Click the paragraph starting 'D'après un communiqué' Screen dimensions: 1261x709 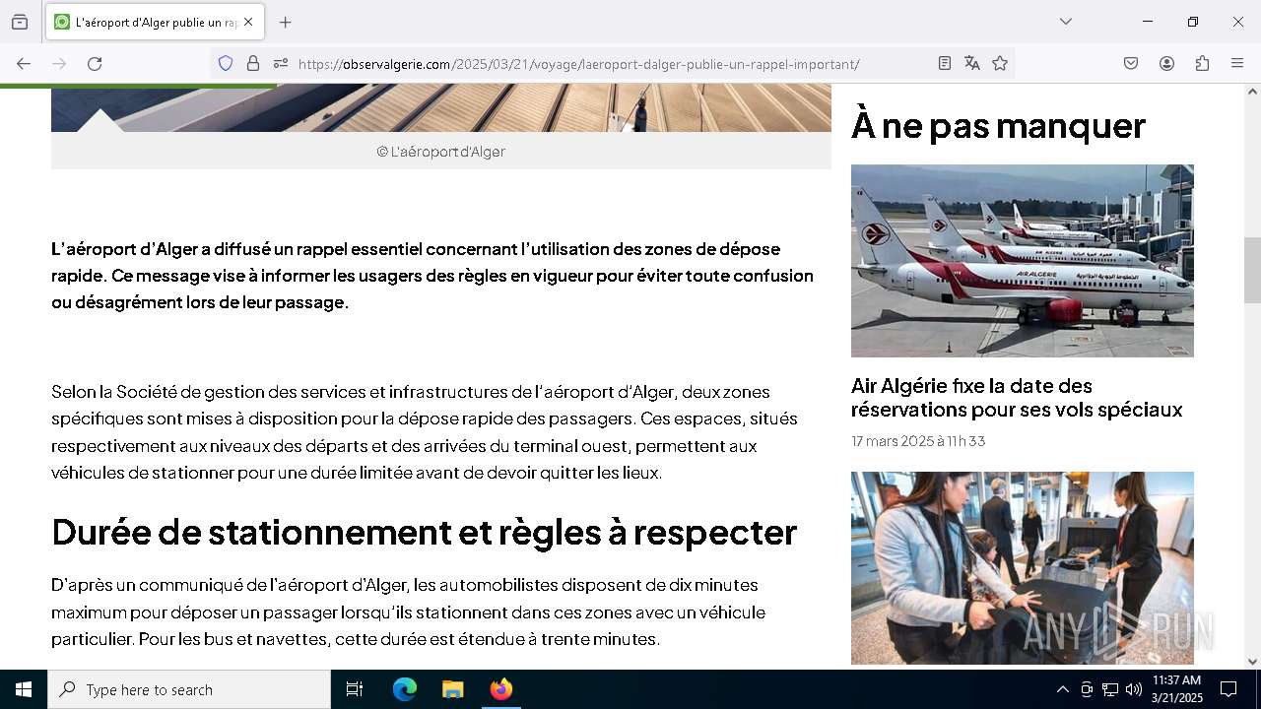click(409, 612)
